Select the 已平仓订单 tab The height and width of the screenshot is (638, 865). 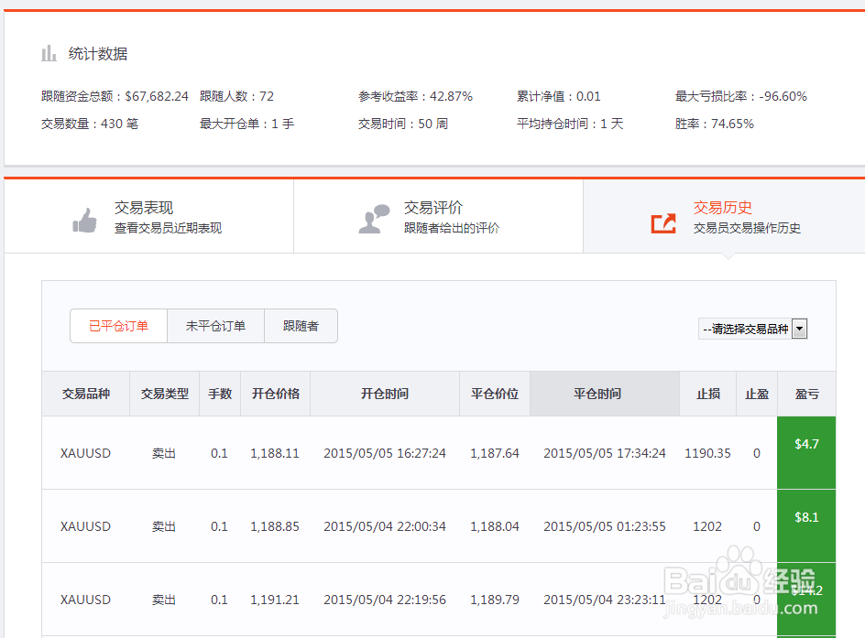point(119,325)
